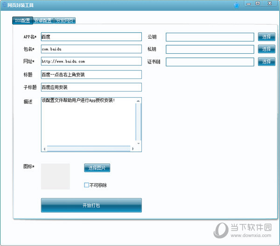The height and width of the screenshot is (246, 280).
Task: Click the 证书链 input field
Action: click(x=210, y=62)
